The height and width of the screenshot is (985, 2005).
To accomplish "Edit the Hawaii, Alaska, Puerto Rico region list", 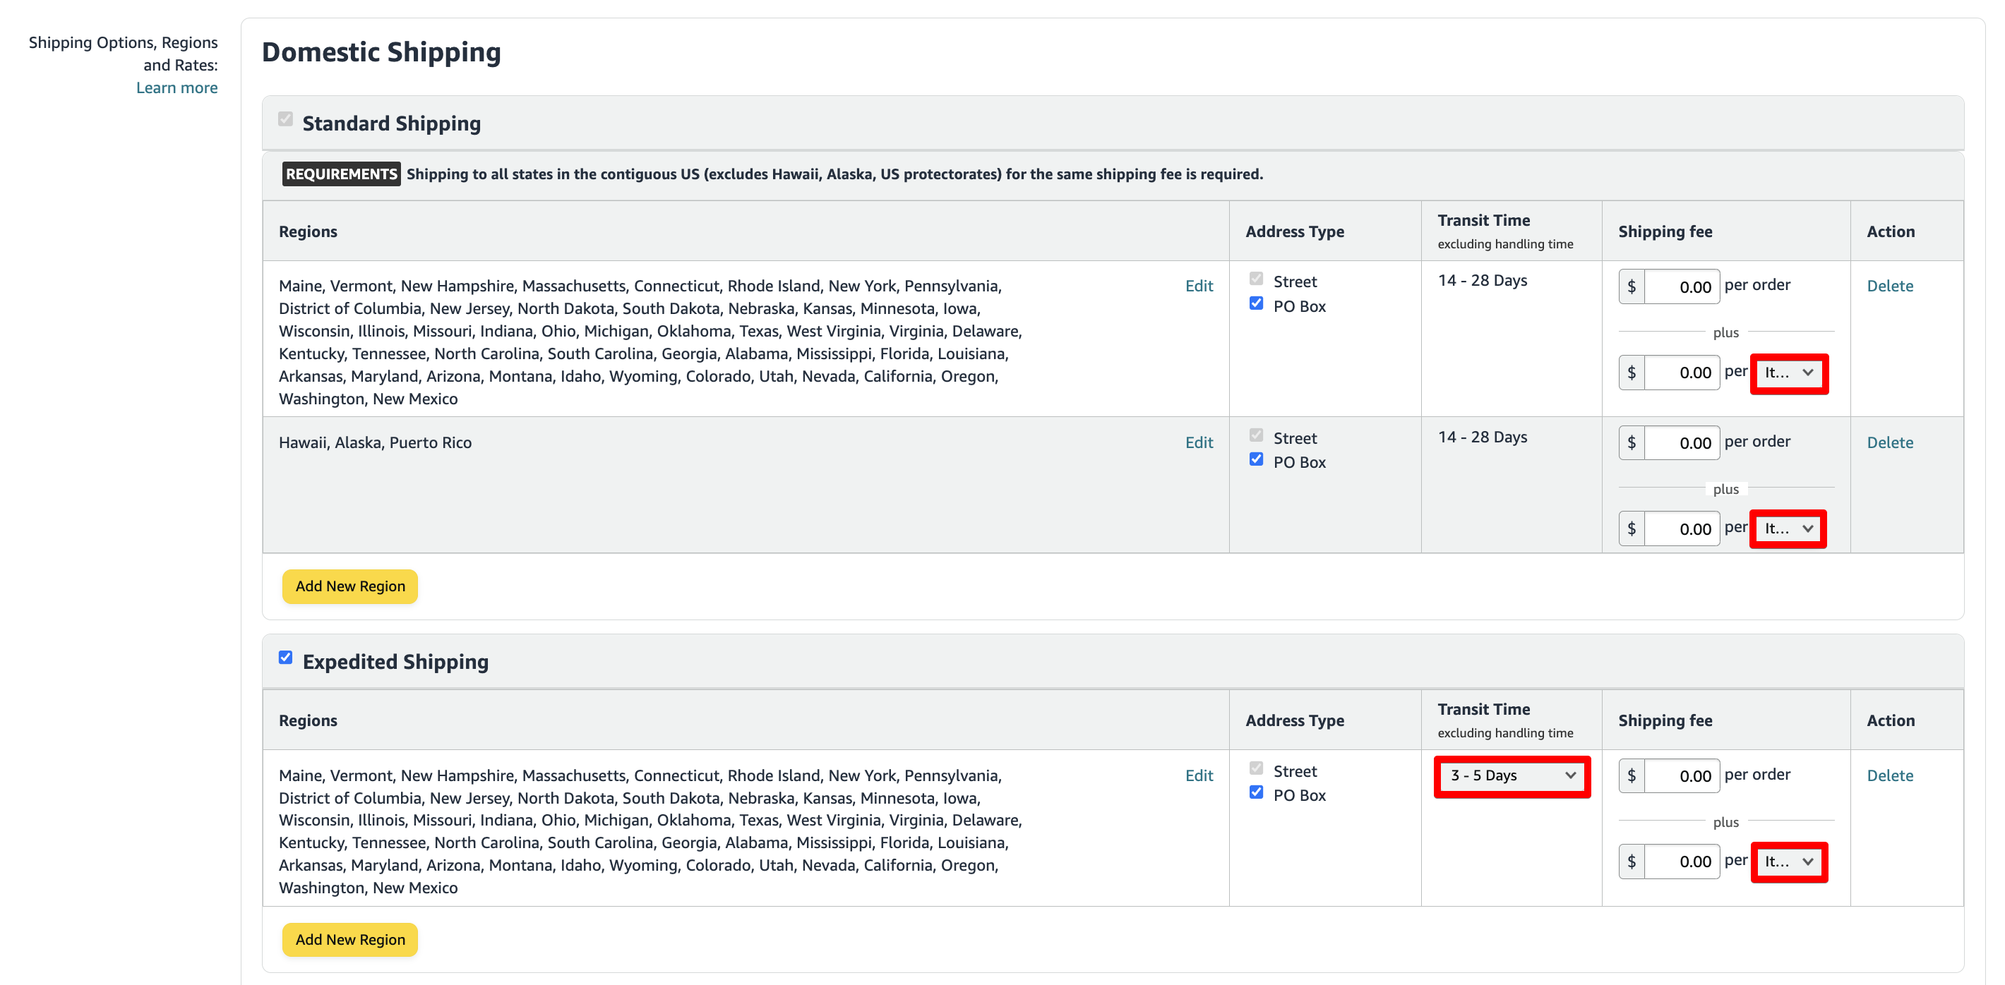I will 1199,442.
